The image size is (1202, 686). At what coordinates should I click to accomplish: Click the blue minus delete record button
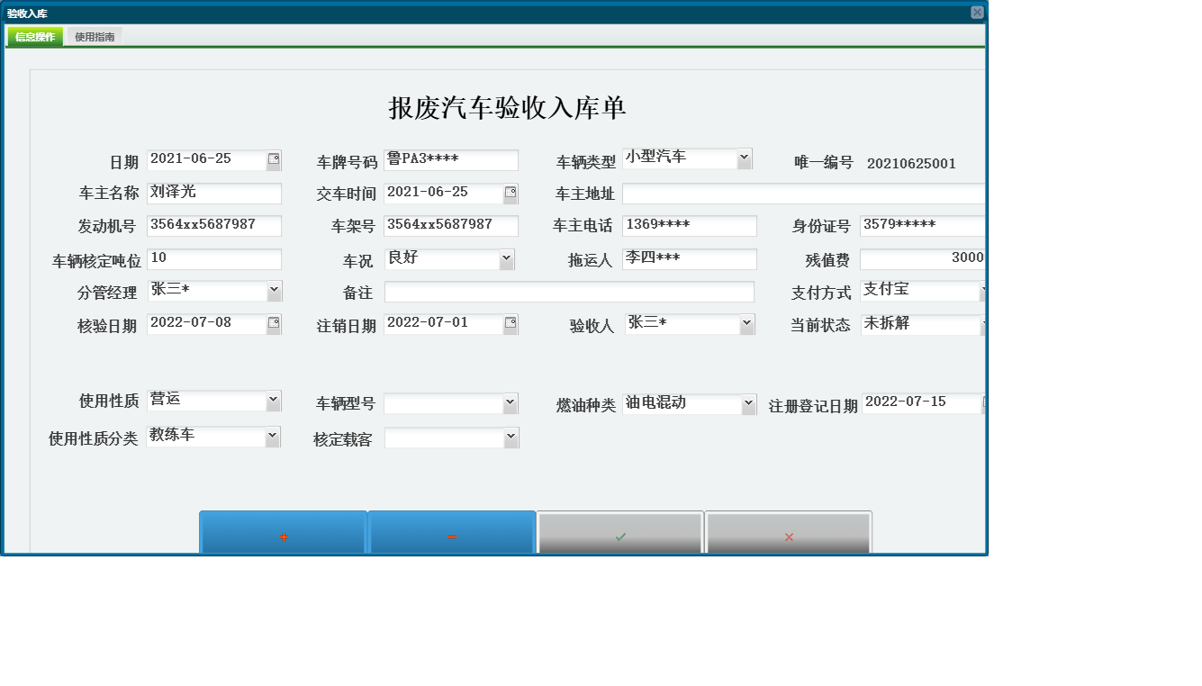pos(451,535)
